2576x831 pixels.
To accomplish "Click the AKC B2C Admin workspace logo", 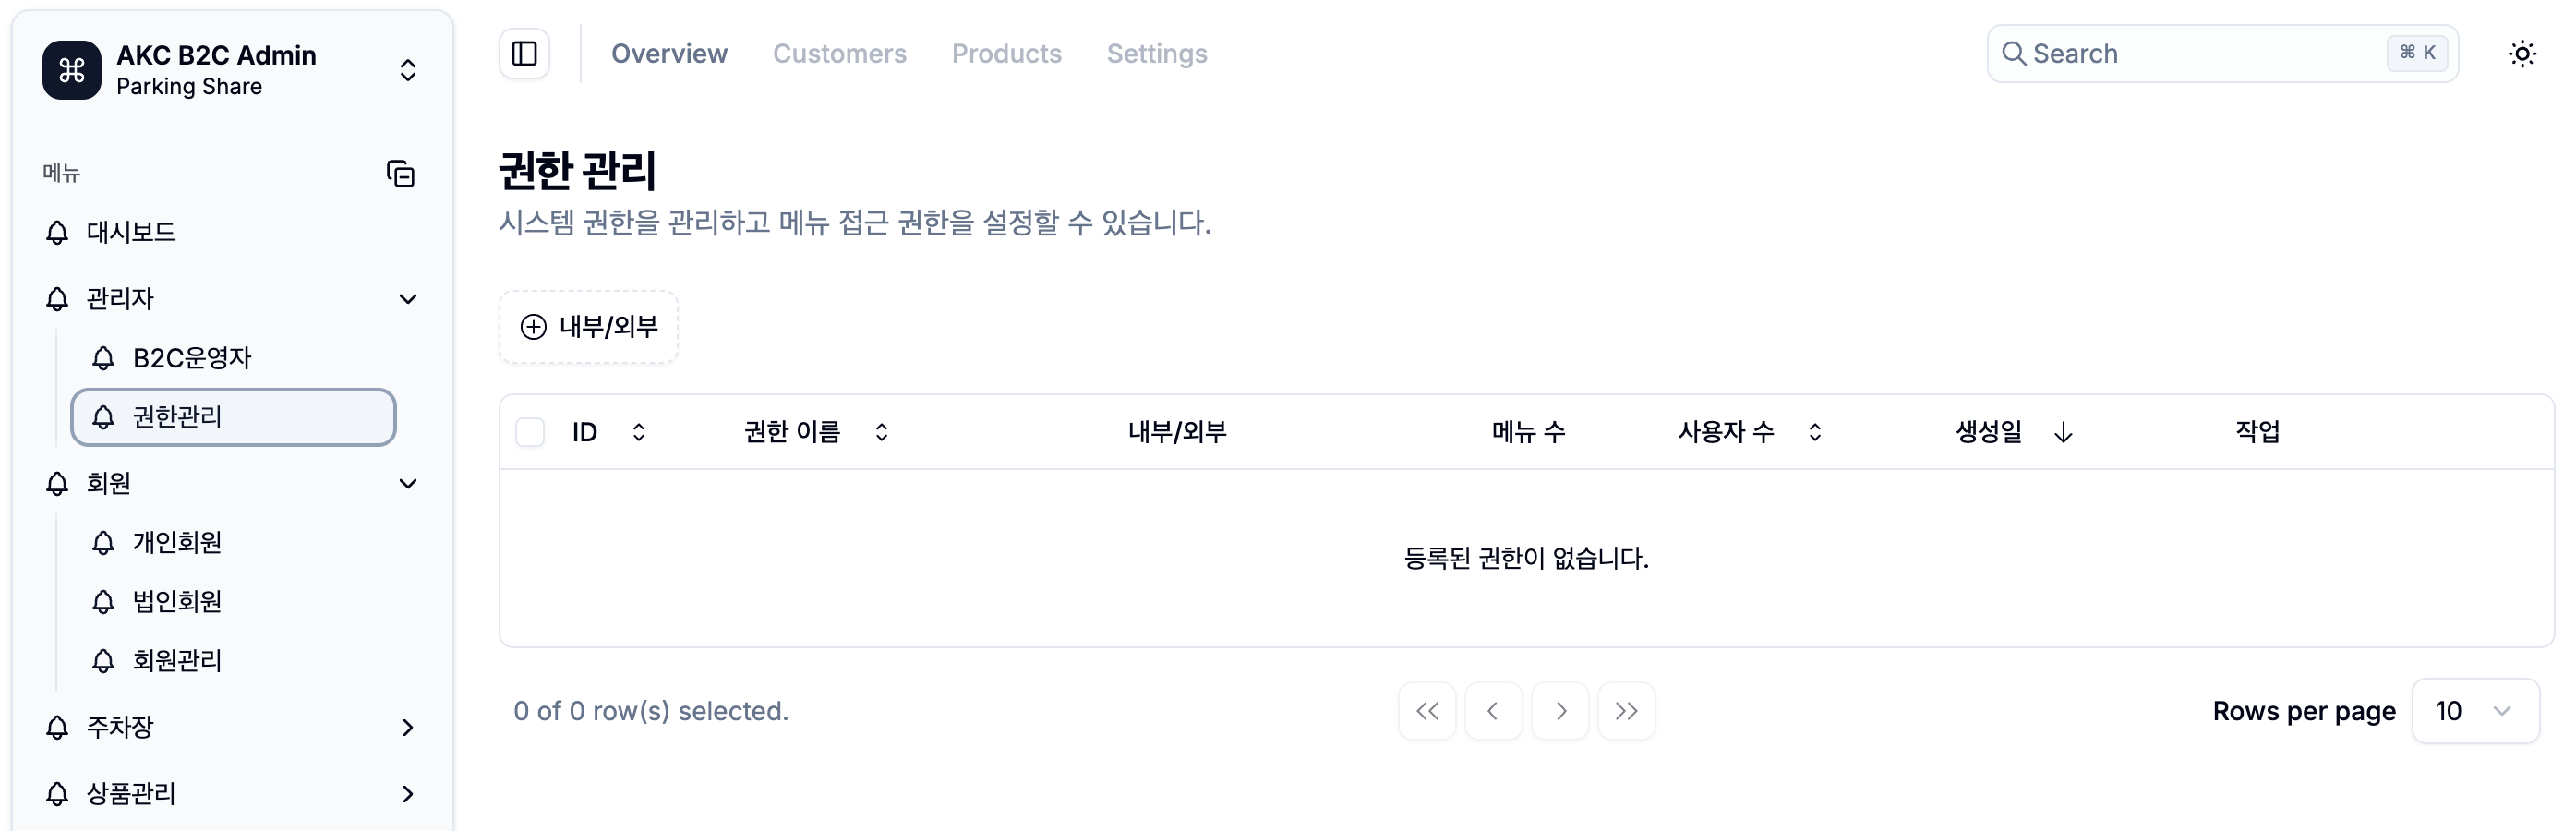I will (x=69, y=70).
